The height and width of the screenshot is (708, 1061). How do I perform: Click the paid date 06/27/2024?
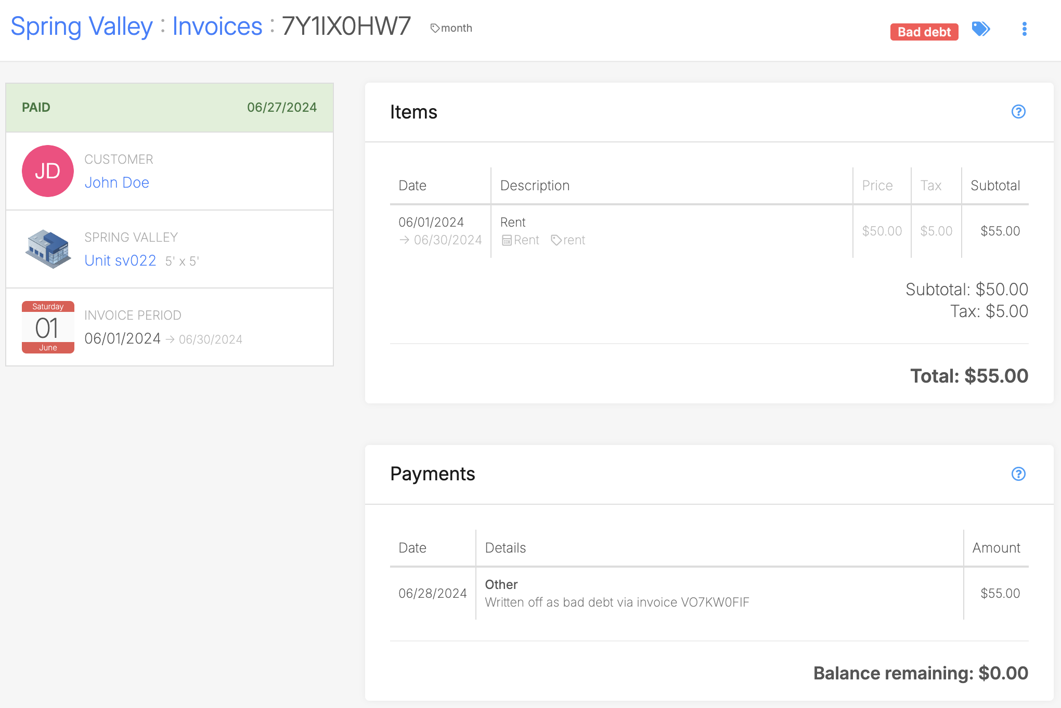[x=282, y=108]
